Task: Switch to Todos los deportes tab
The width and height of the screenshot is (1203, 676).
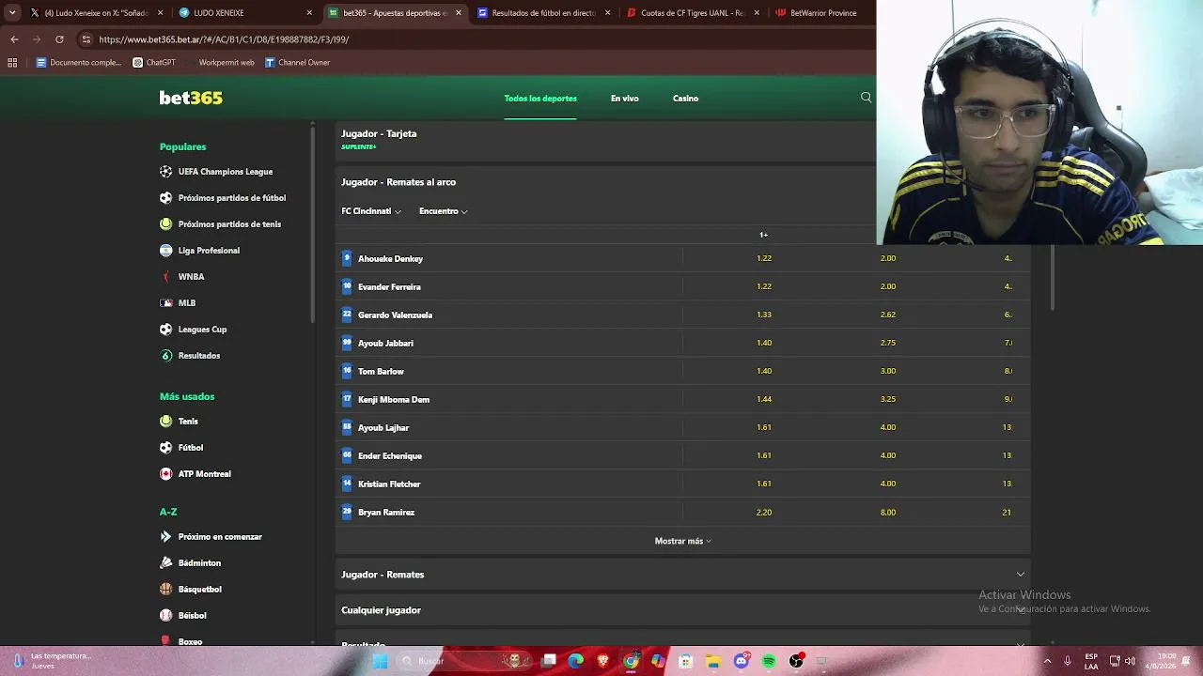Action: 540,99
